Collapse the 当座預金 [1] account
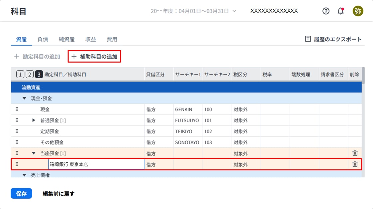This screenshot has width=373, height=209. pyautogui.click(x=34, y=153)
